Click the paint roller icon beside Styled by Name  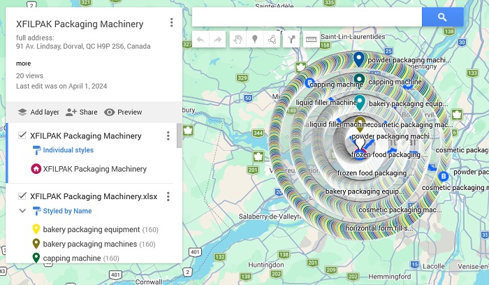pos(36,211)
